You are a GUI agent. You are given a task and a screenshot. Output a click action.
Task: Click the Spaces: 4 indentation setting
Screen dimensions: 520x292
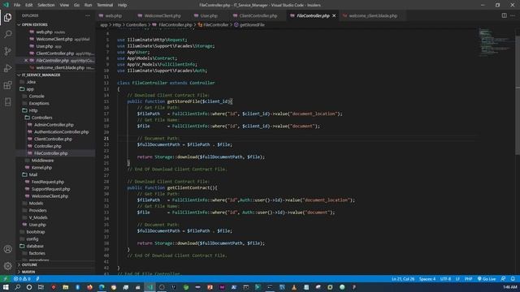coord(427,279)
